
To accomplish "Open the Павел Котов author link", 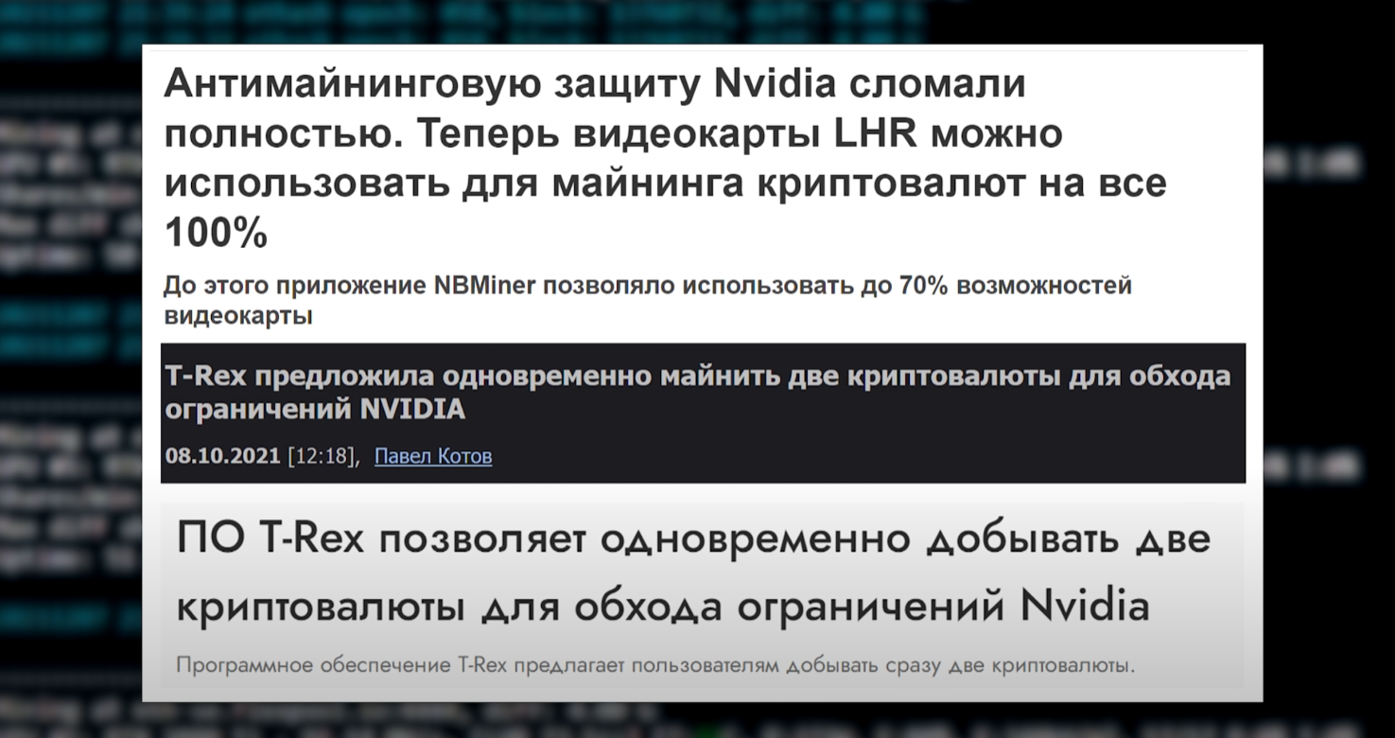I will [x=433, y=457].
